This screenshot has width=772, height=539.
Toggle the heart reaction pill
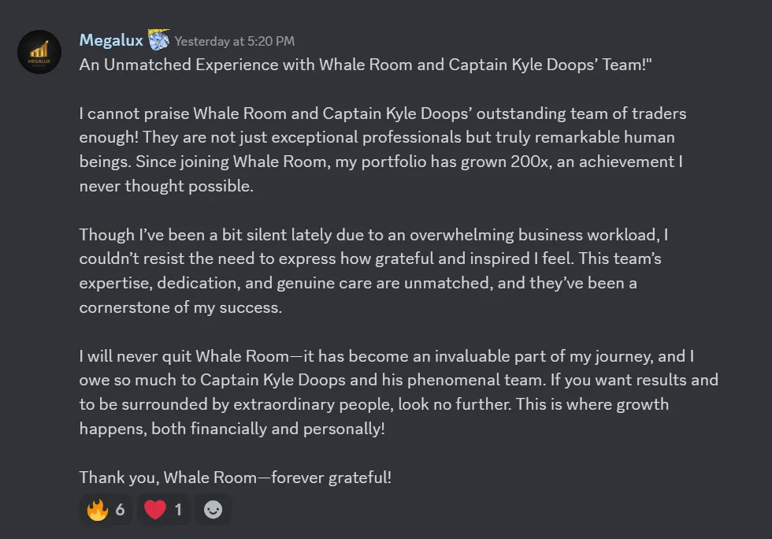point(163,509)
